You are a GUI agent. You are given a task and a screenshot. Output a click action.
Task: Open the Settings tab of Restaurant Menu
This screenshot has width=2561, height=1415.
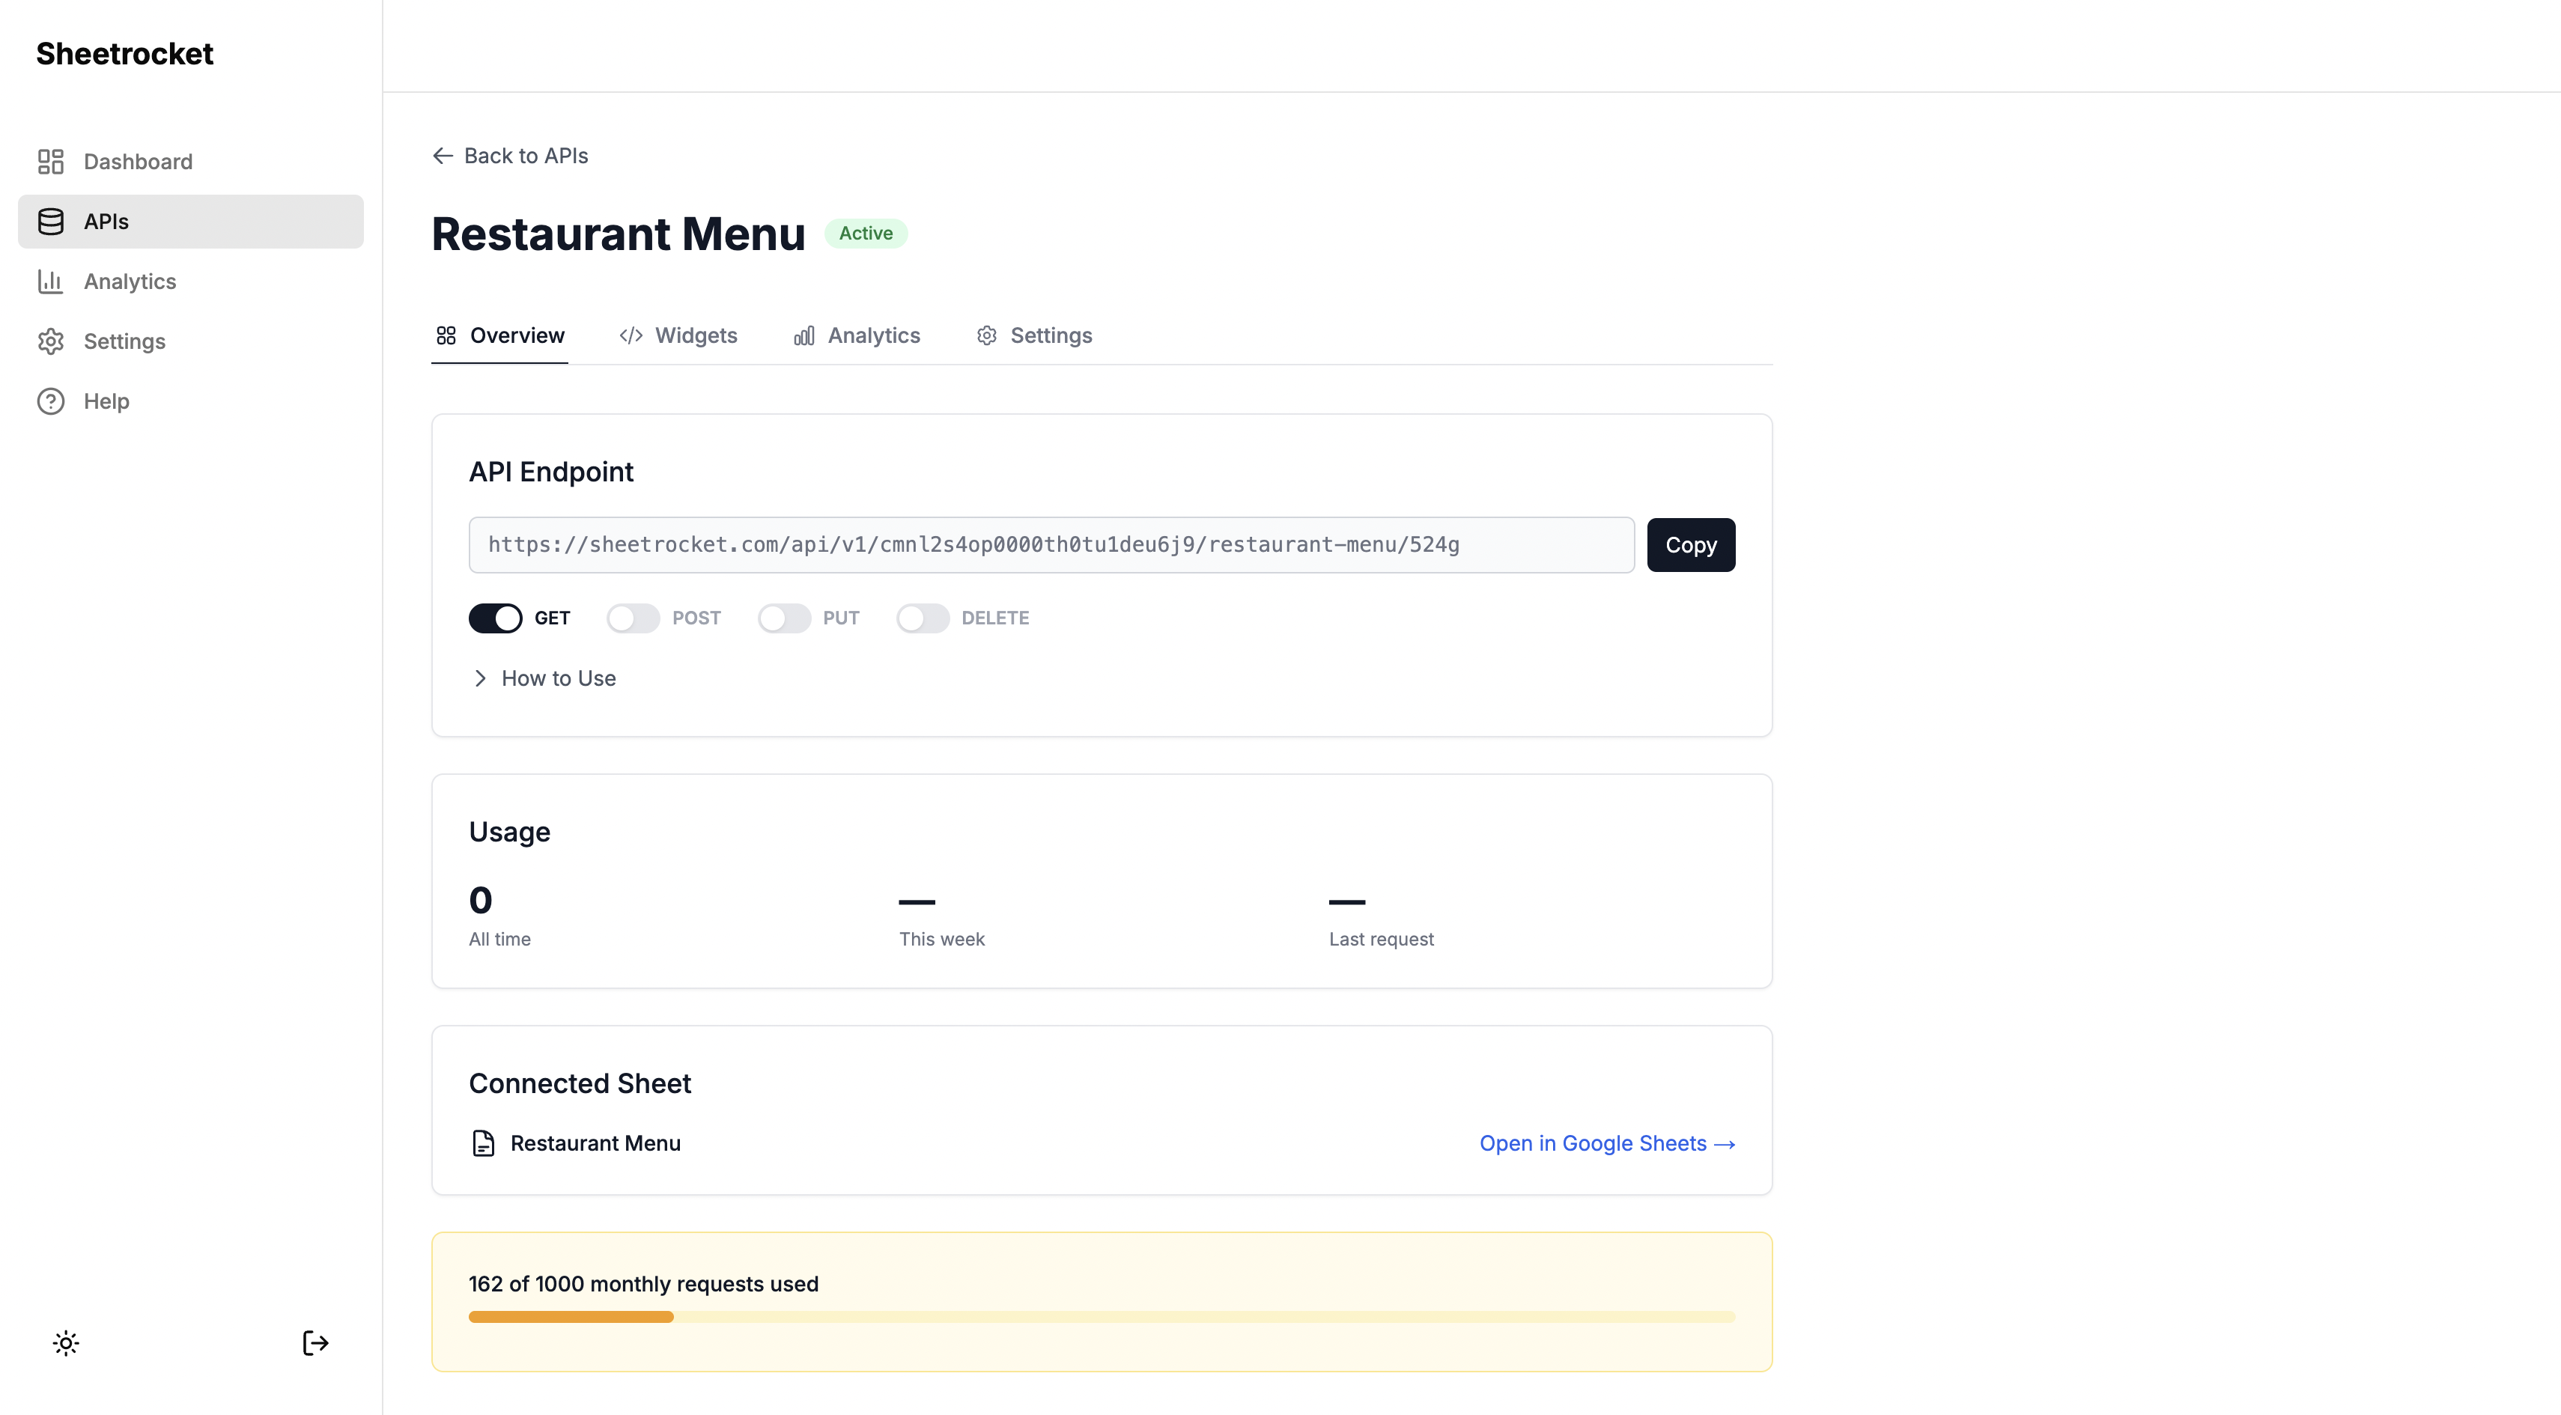coord(1034,336)
